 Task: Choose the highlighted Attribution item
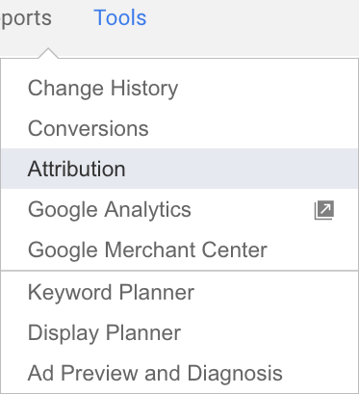(x=180, y=169)
